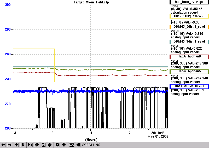Click the waveform graph icon in toolbar
Image resolution: width=209 pixels, height=148 pixels.
(x=72, y=145)
